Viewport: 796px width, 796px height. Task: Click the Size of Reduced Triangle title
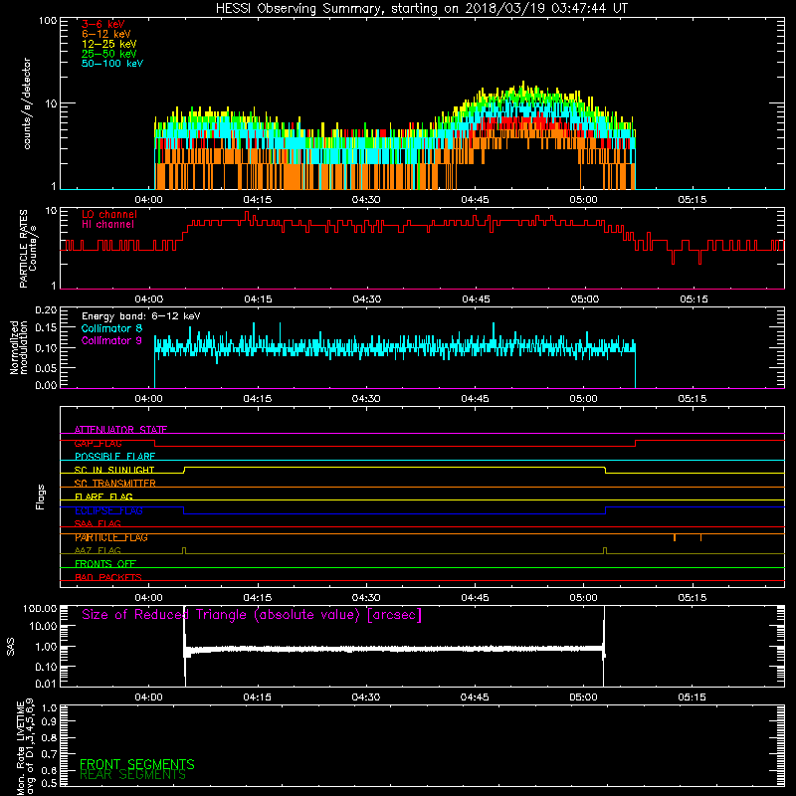[x=252, y=615]
